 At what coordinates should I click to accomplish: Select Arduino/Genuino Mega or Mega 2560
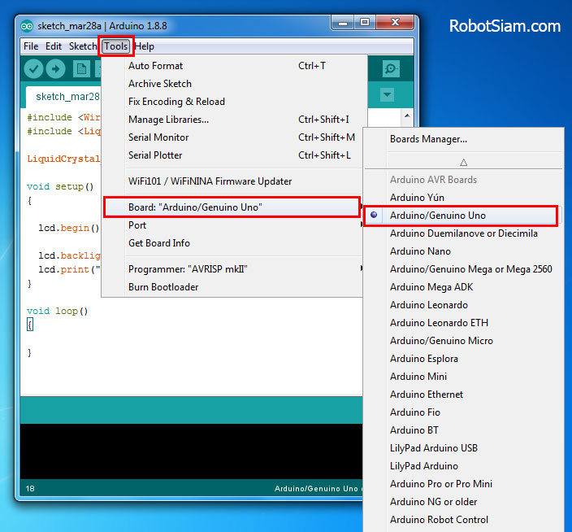463,269
